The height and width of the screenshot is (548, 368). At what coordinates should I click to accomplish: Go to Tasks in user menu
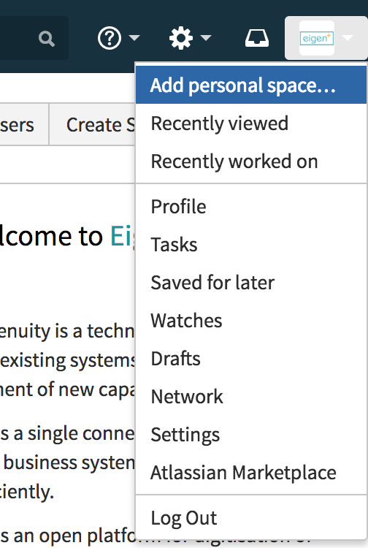(x=251, y=245)
